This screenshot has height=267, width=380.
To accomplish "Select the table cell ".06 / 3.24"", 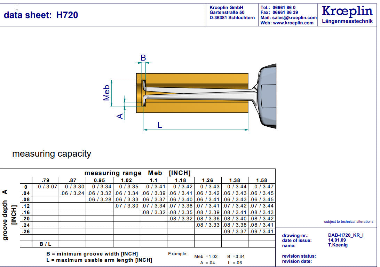I will [x=72, y=194].
